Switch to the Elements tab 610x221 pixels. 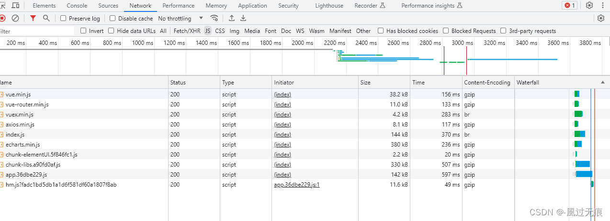tap(44, 6)
